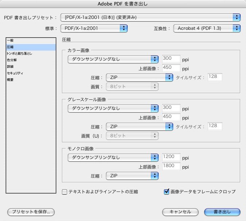Select 圧縮 in the category list
The width and height of the screenshot is (246, 221).
coord(31,47)
